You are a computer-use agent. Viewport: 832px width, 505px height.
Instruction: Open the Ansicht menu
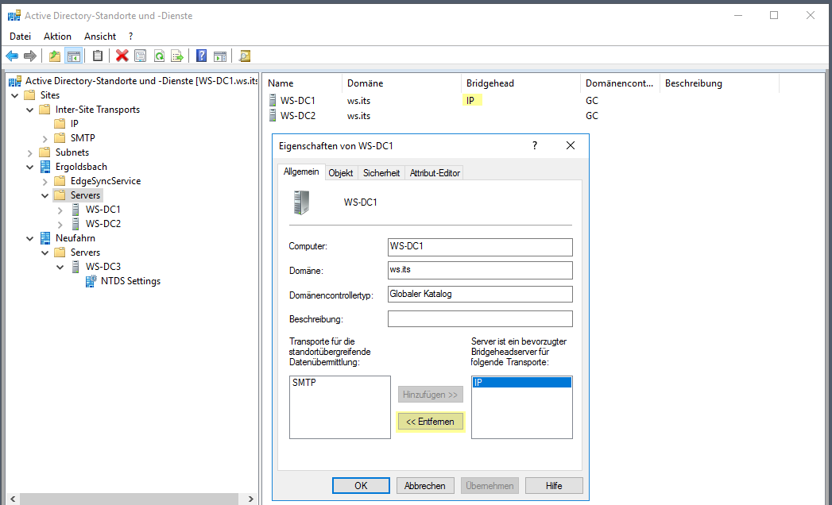100,36
